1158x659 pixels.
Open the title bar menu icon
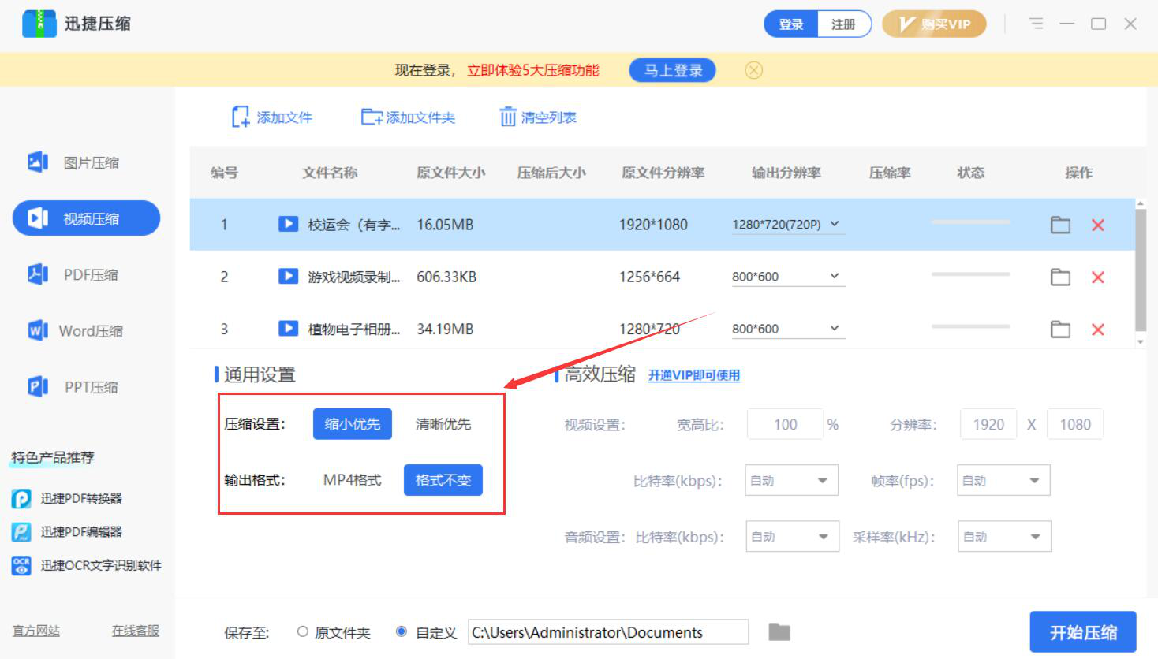pos(1036,24)
